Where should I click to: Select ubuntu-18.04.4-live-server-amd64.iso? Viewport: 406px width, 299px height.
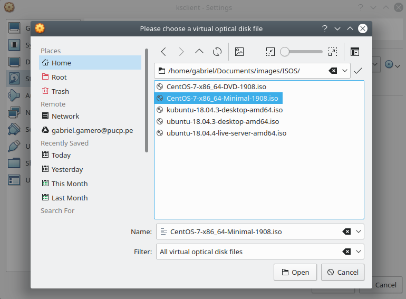[x=221, y=133]
